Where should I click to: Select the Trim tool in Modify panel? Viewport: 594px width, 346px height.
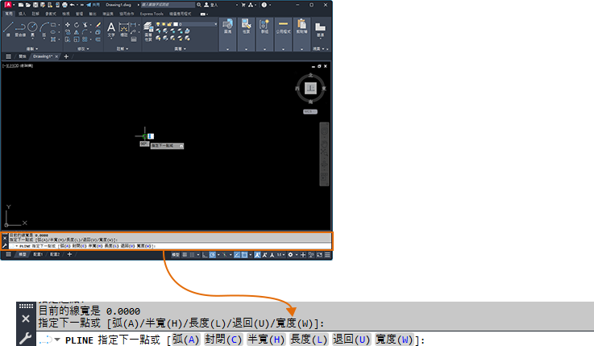tap(85, 25)
